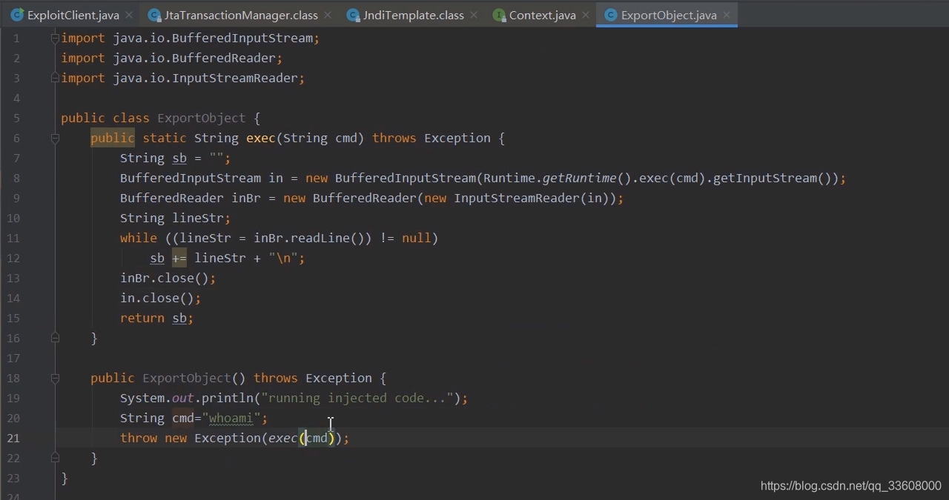Switch to the ExploitClient.java tab
The height and width of the screenshot is (500, 949).
[73, 15]
